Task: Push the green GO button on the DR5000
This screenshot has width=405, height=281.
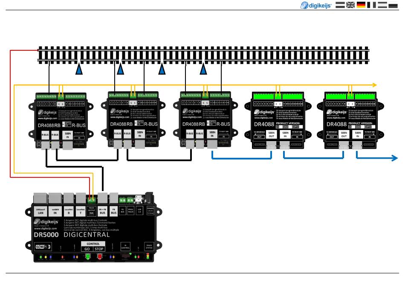Action: pos(87,256)
